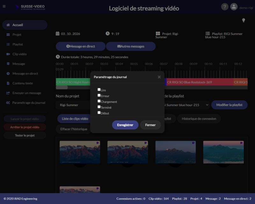Image resolution: width=255 pixels, height=204 pixels.
Task: Click the Message en direct button above the timeline
Action: 81,46
